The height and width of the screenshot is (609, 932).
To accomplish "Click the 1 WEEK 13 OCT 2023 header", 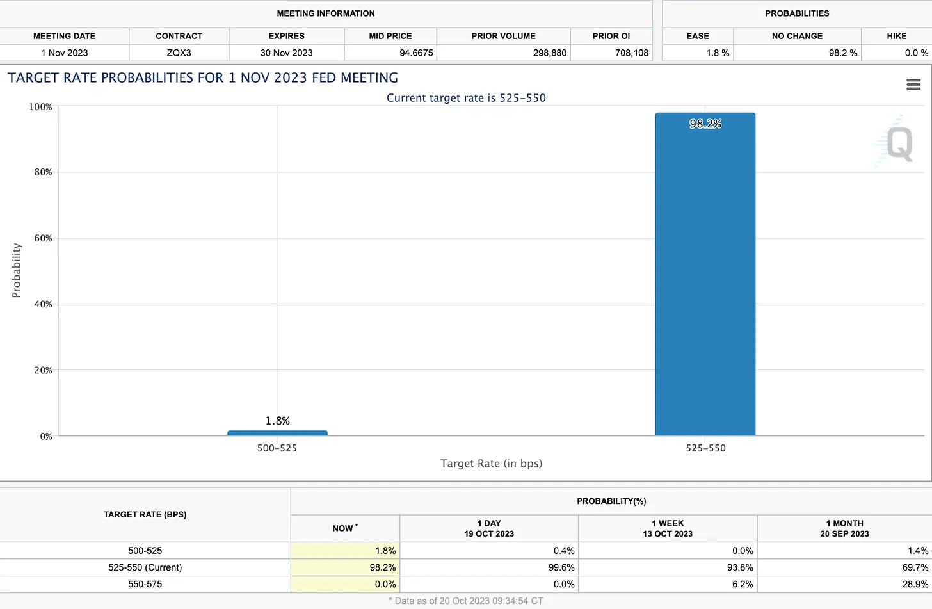I will 668,528.
